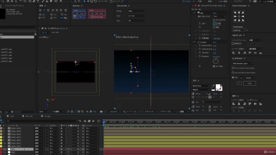
Task: Click the Anchor Point Mover down arrow
Action: (x=239, y=20)
